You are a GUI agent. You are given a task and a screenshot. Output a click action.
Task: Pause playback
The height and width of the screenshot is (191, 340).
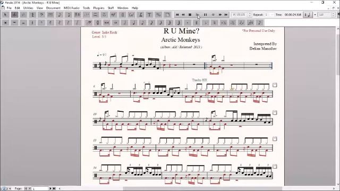pyautogui.click(x=205, y=15)
